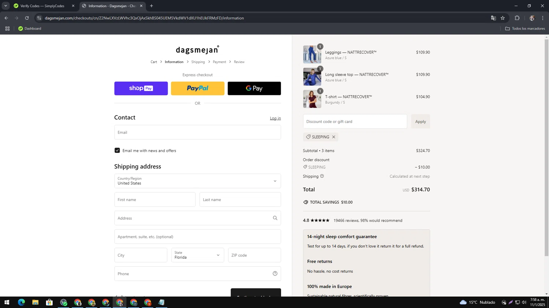Open the Chrome three-dot menu
The height and width of the screenshot is (308, 549).
543,18
